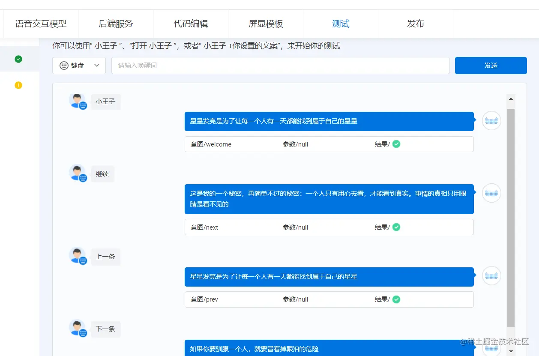Click the green result check in welcome row

(x=396, y=144)
